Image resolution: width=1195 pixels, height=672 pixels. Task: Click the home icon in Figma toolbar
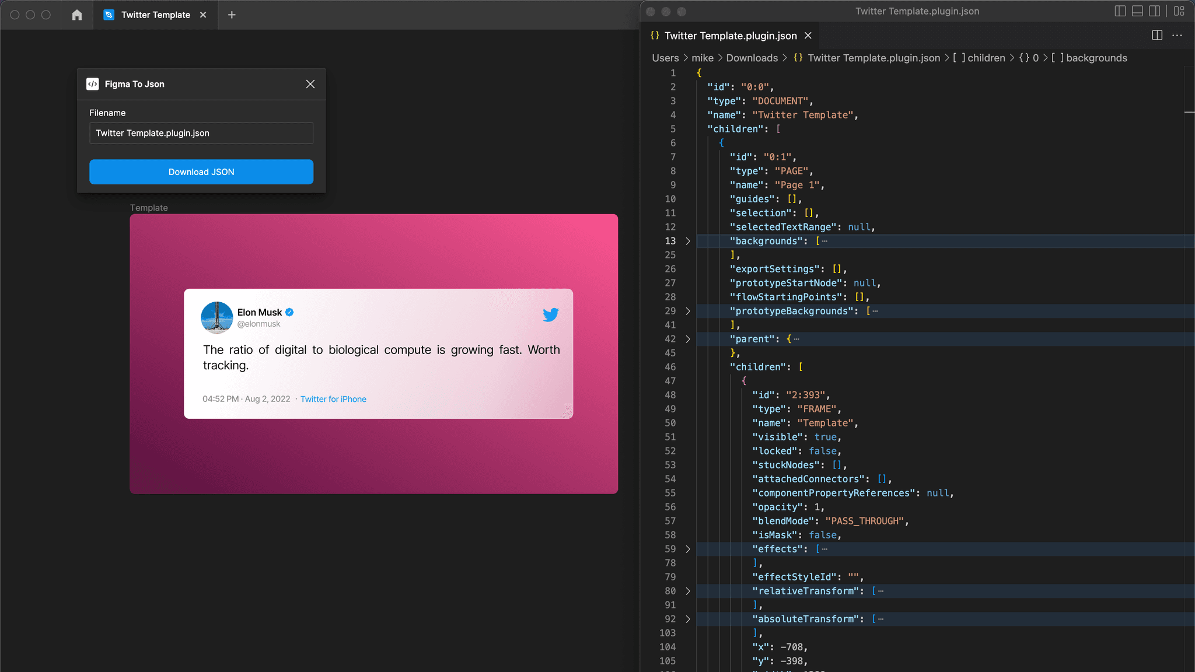(77, 15)
